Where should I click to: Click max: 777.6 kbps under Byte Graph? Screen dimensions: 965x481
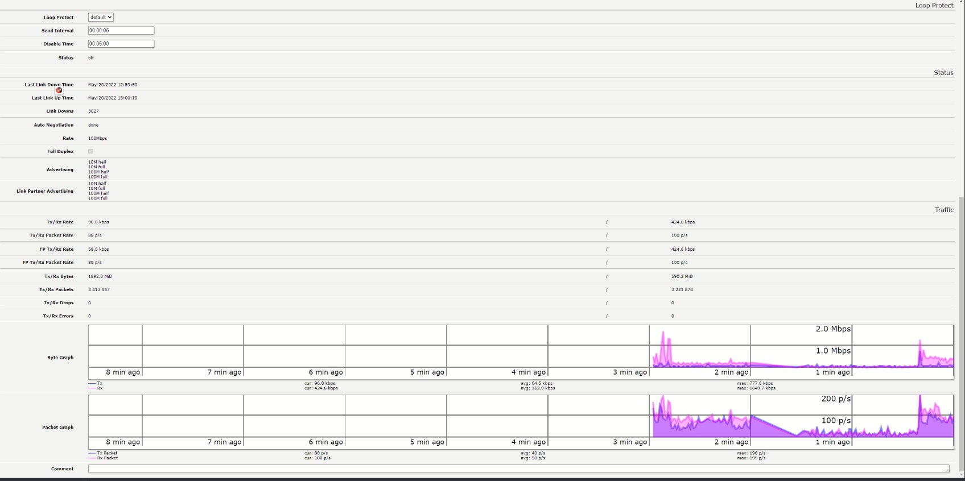pos(755,384)
